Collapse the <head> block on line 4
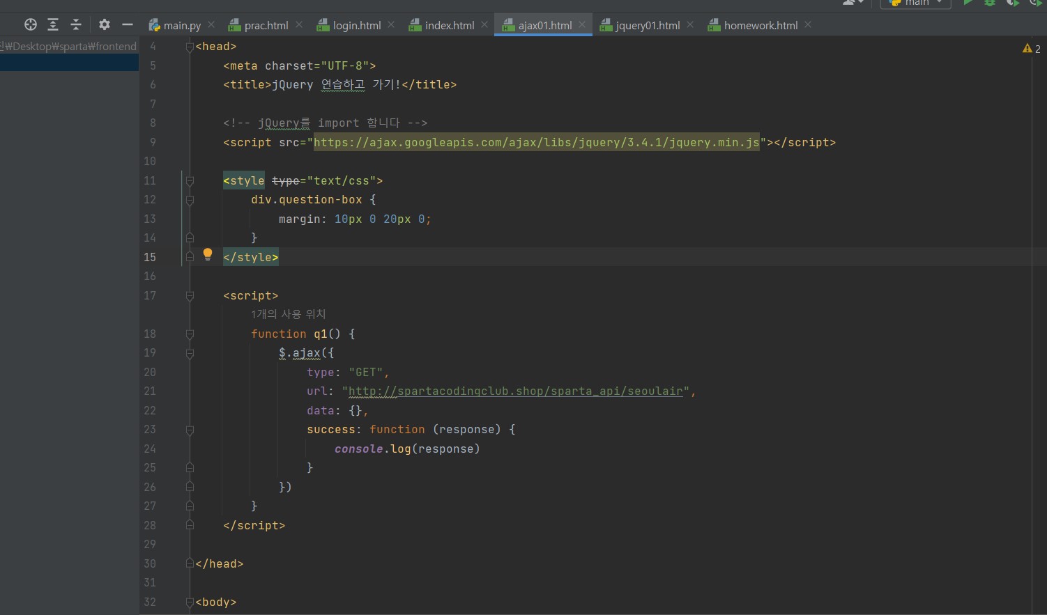Image resolution: width=1047 pixels, height=615 pixels. [190, 47]
